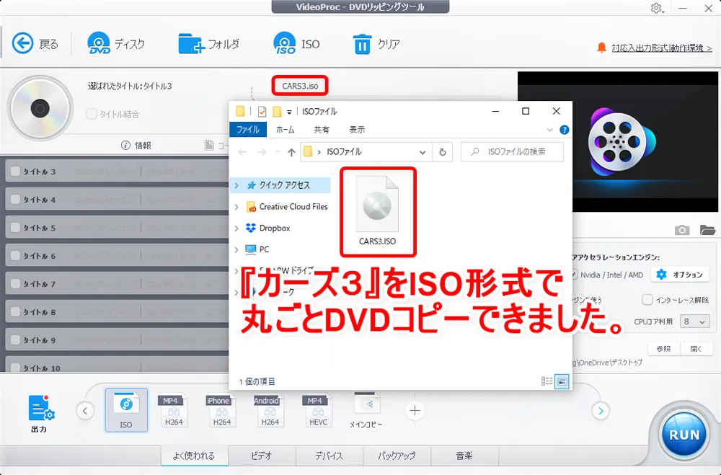Start conversion with the RUN button
Image resolution: width=721 pixels, height=475 pixels.
tap(684, 435)
